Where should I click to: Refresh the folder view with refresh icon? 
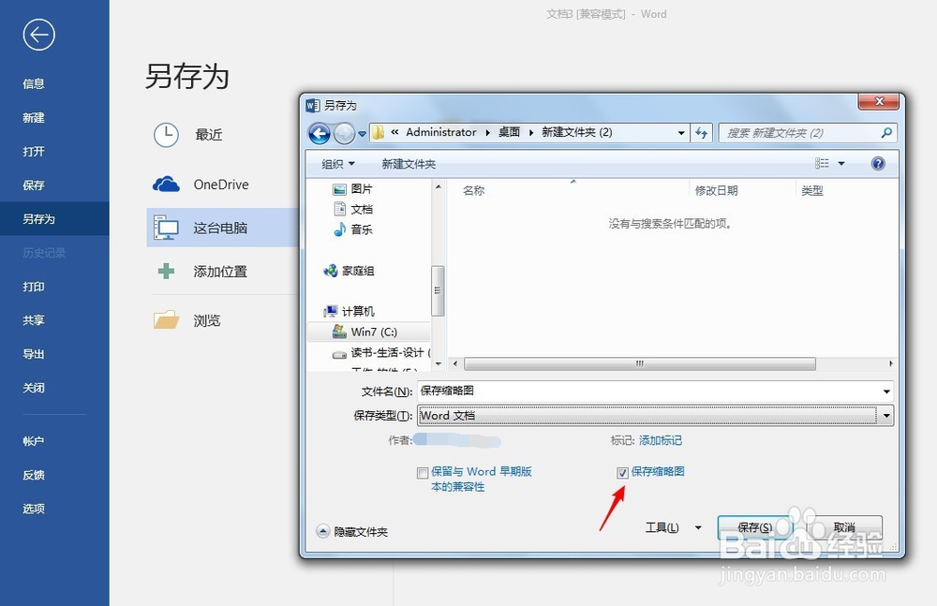click(x=702, y=133)
